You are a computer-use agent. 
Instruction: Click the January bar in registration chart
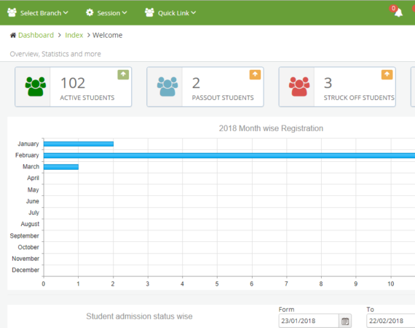(x=79, y=144)
